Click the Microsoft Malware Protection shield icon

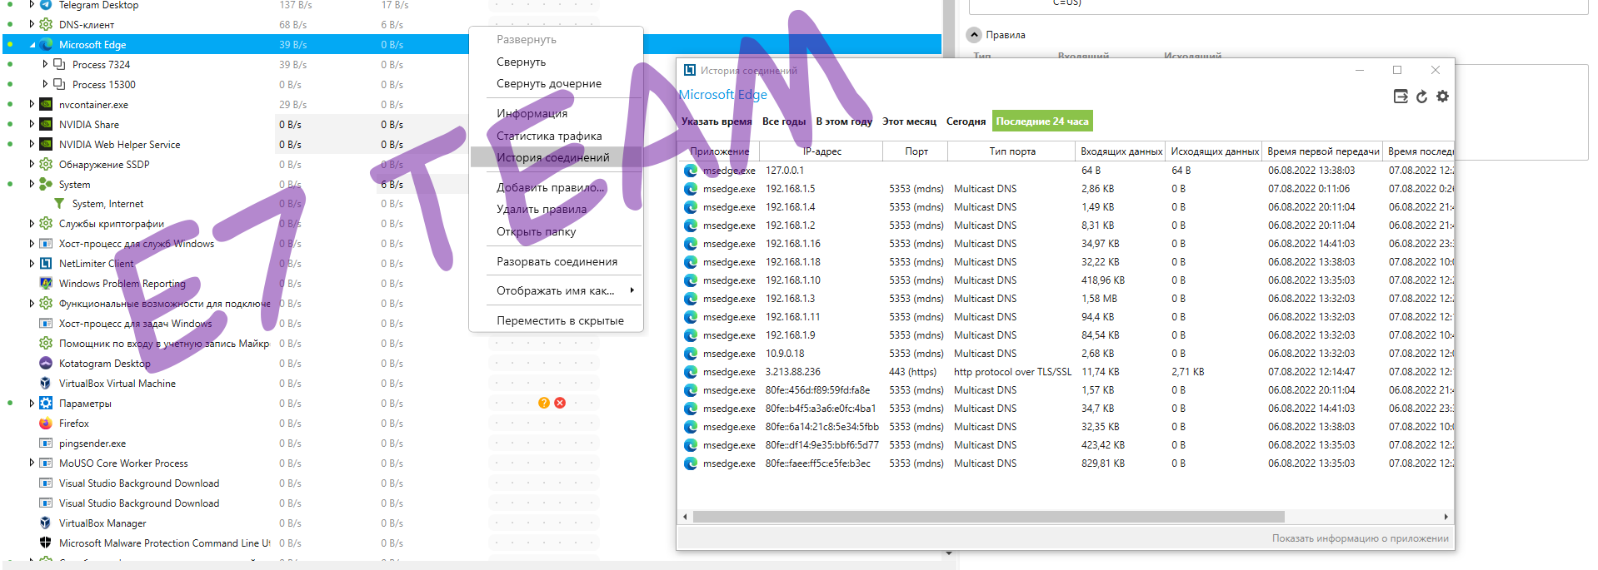coord(46,543)
